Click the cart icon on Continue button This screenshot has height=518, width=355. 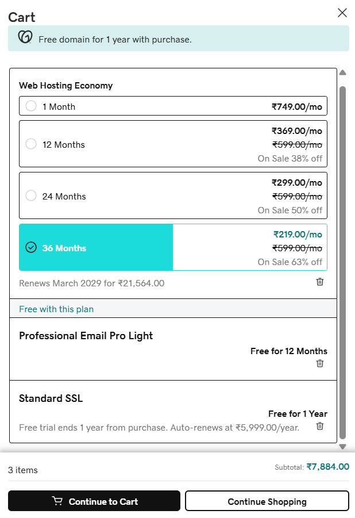coord(57,501)
